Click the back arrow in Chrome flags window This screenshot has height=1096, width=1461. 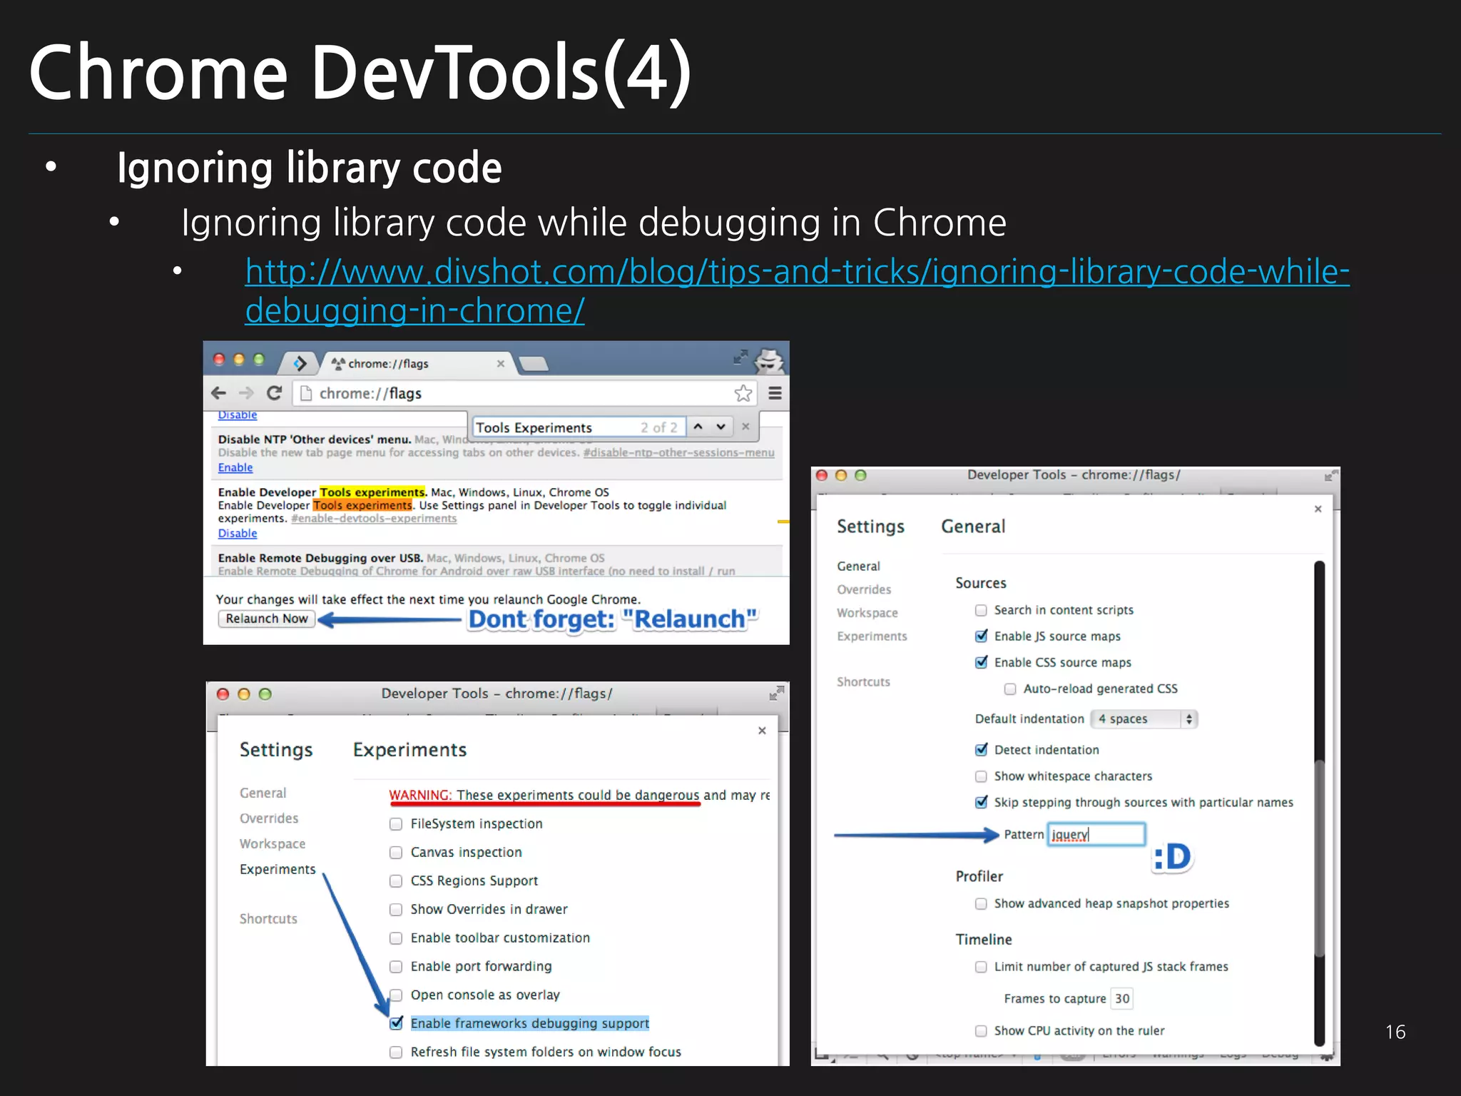(219, 392)
